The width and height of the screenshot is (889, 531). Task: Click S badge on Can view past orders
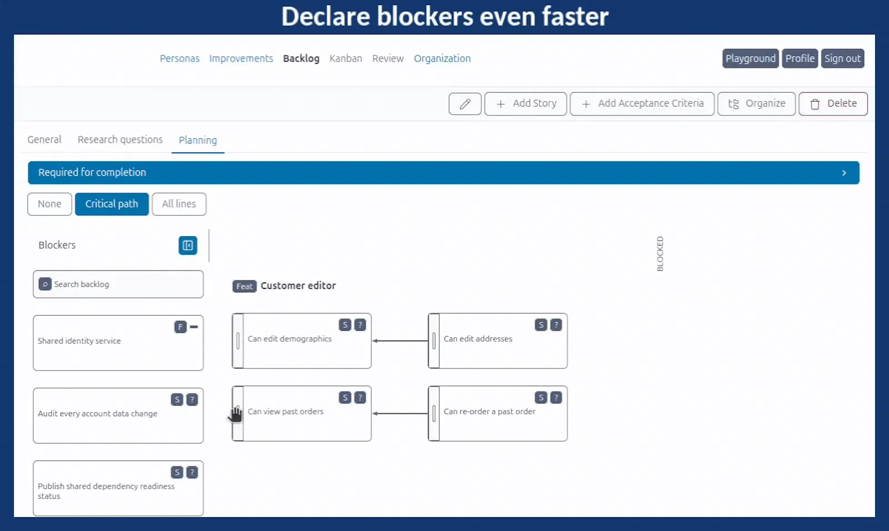click(x=345, y=397)
